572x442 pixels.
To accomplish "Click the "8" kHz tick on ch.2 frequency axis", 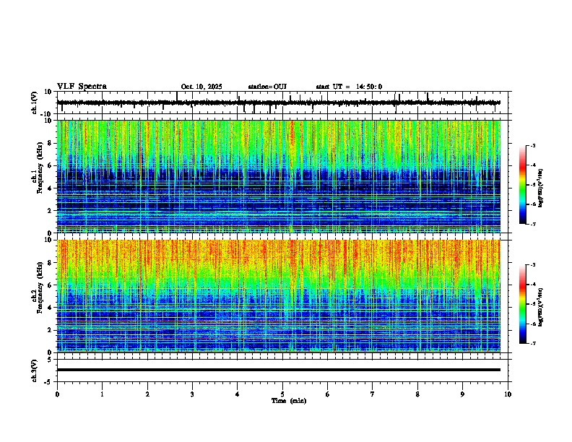I will point(51,263).
